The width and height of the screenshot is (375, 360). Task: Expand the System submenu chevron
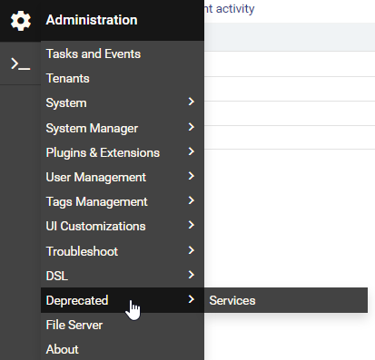[x=191, y=102]
